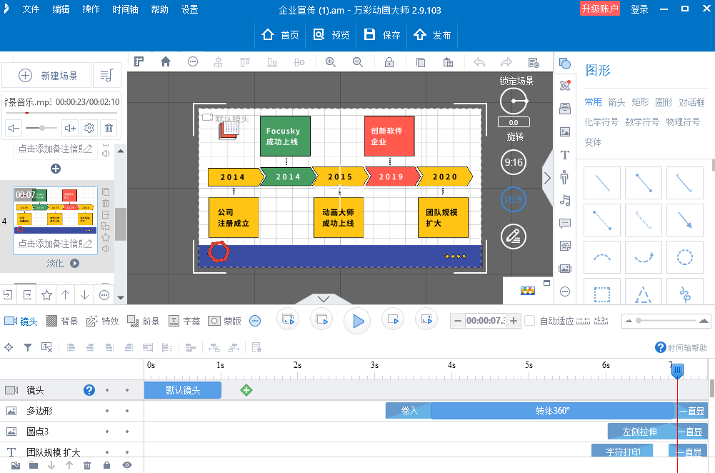Click the canvas home view icon

166,62
